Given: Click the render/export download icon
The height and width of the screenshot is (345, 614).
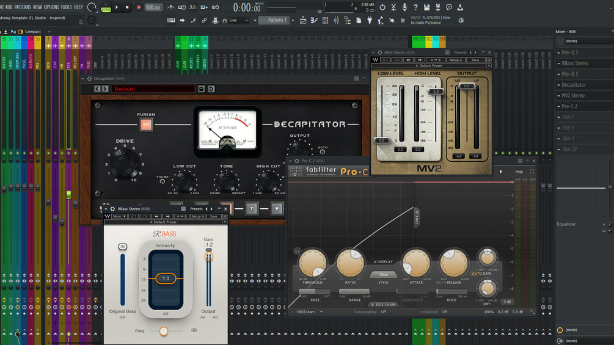Looking at the screenshot, I should click(x=460, y=7).
